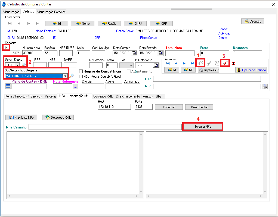Switch to Visualização Parcelas tab
Viewport: 278px width, 217px height.
point(51,12)
